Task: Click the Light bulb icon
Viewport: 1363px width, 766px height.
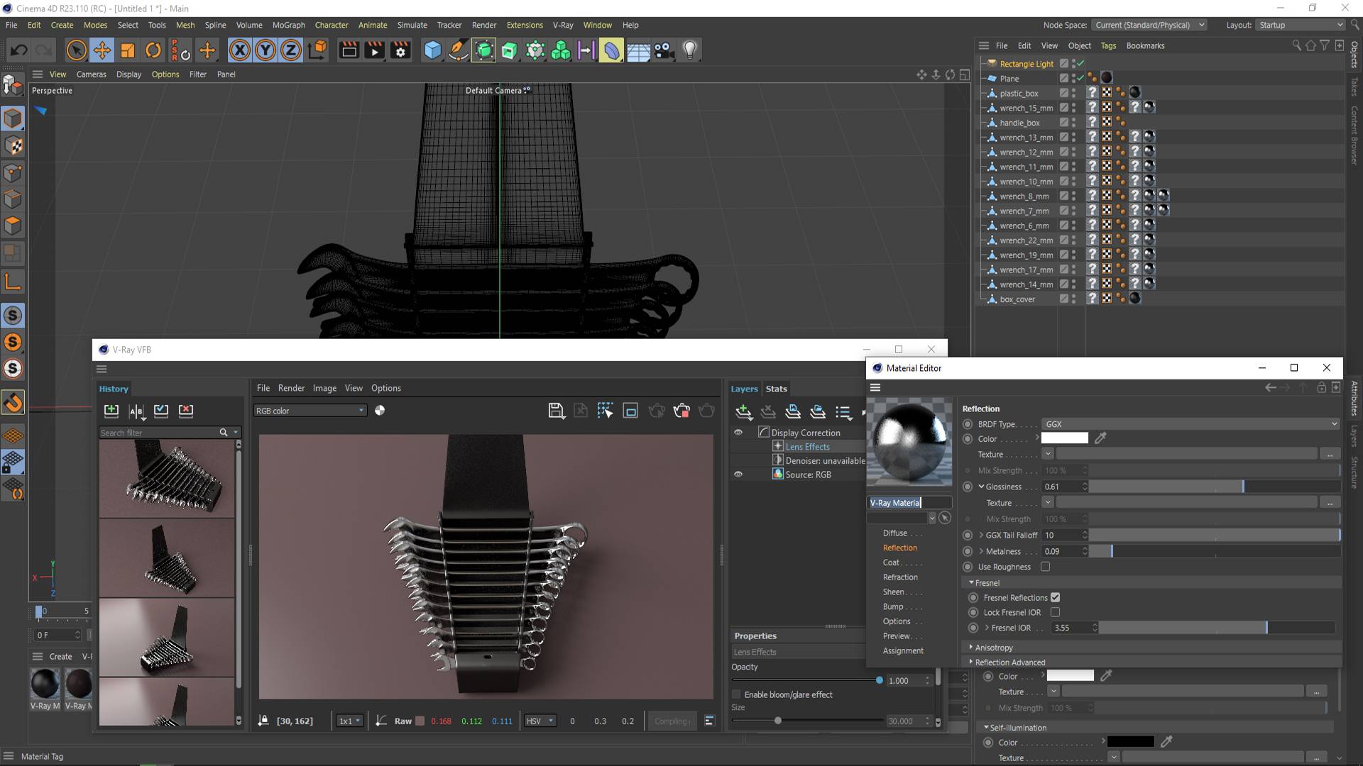Action: click(x=690, y=50)
